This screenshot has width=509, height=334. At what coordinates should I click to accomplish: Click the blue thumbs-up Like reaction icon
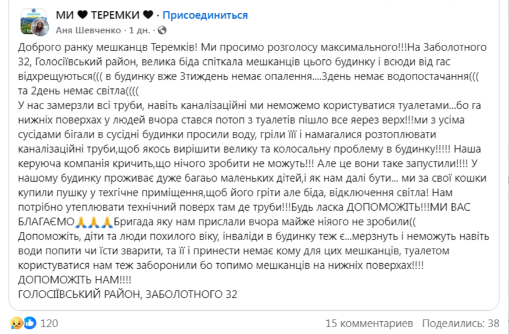point(30,323)
